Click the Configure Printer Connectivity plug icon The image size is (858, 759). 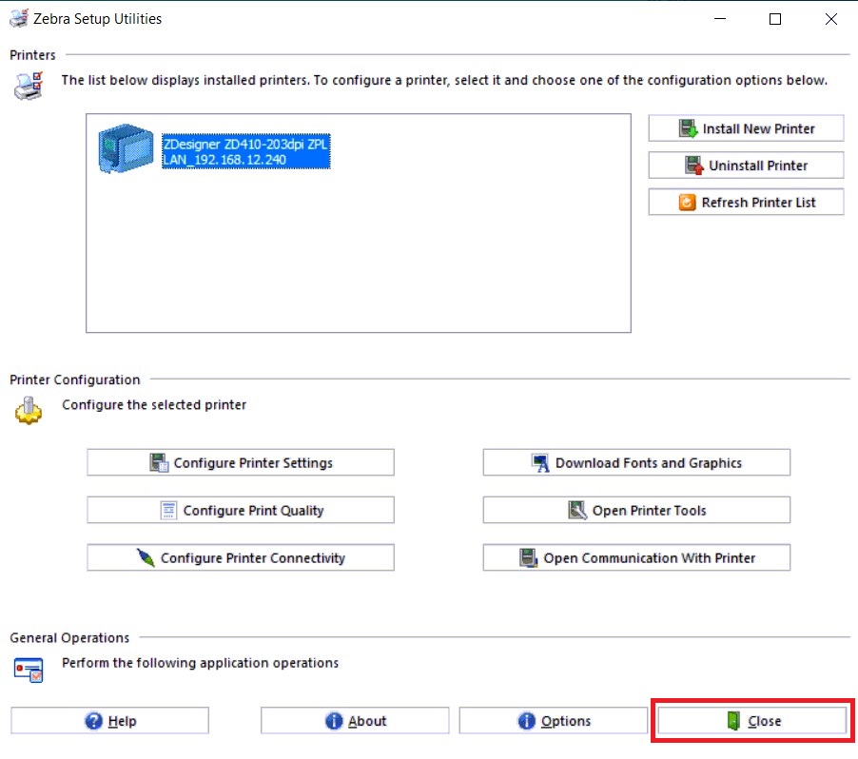point(146,557)
